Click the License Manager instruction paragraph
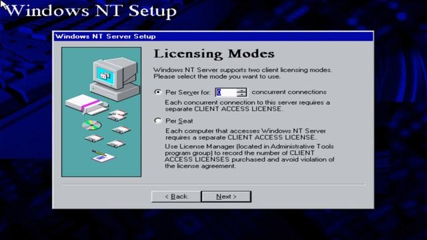The image size is (427, 240). tap(250, 156)
